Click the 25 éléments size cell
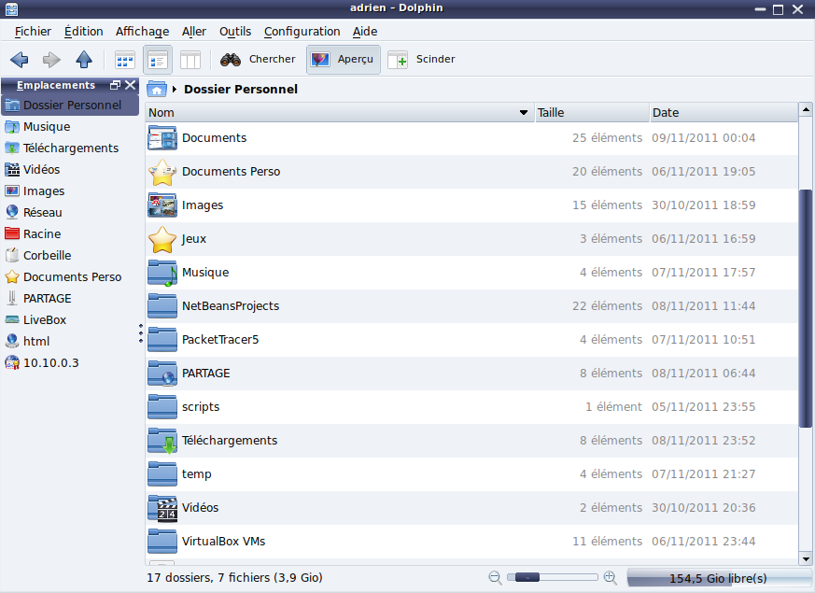Viewport: 815px width, 593px height. pyautogui.click(x=607, y=138)
